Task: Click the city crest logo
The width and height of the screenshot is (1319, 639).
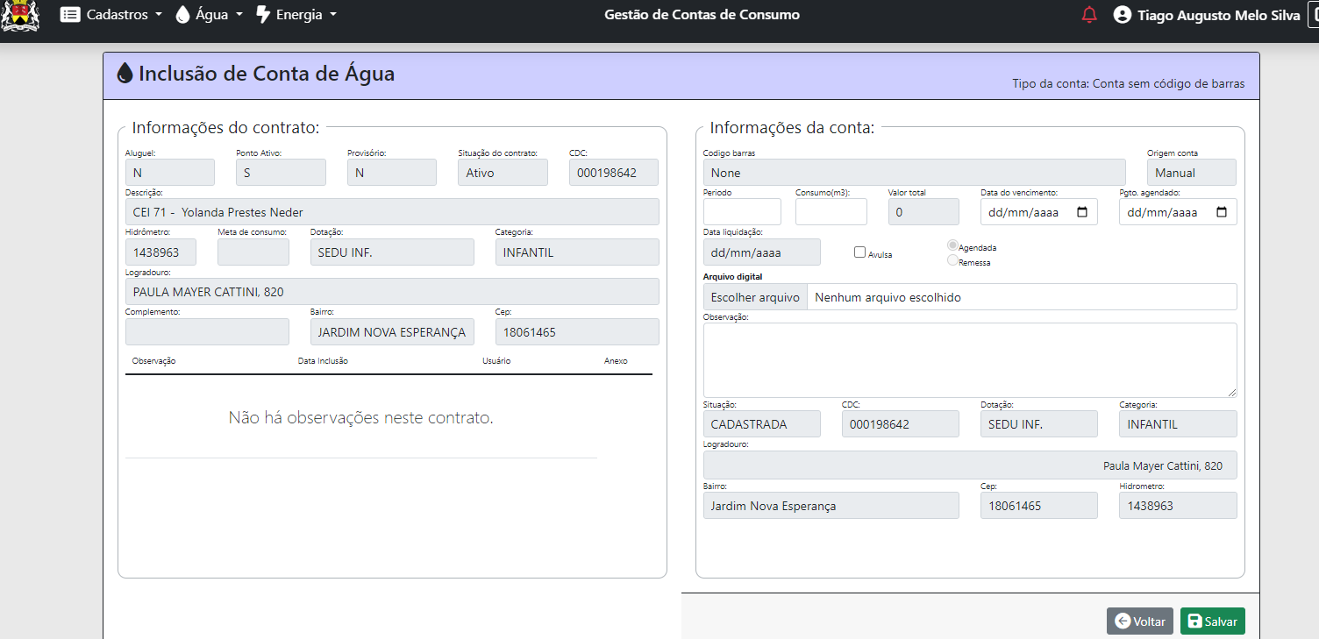Action: [x=20, y=16]
